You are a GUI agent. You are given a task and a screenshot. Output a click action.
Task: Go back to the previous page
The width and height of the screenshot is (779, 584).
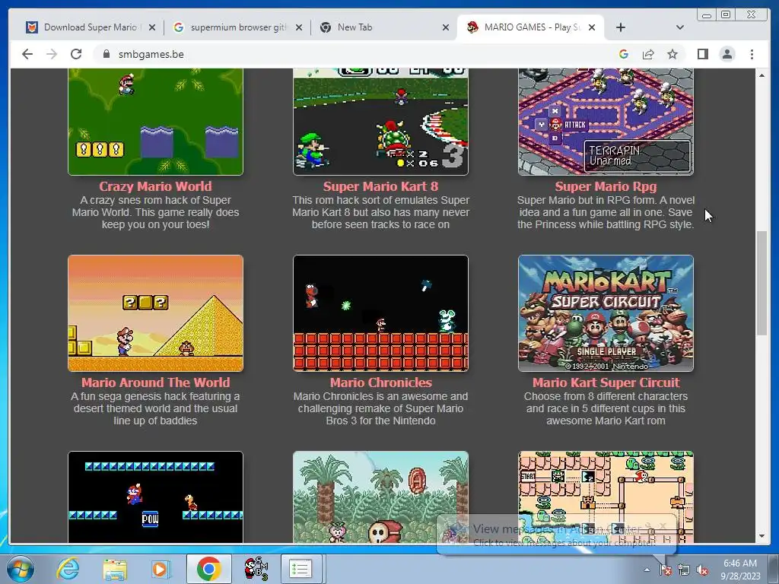(27, 54)
